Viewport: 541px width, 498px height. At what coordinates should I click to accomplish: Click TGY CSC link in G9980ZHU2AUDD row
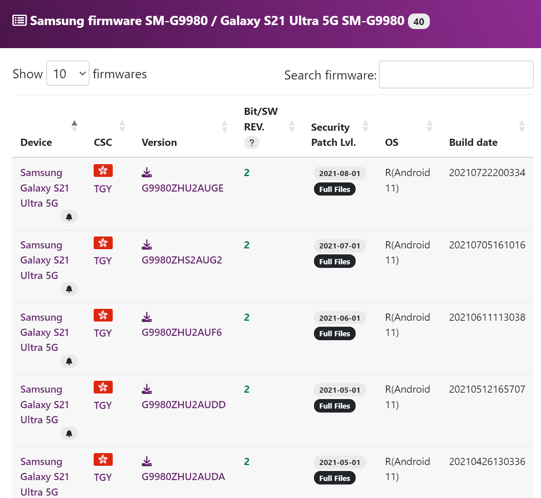(103, 405)
